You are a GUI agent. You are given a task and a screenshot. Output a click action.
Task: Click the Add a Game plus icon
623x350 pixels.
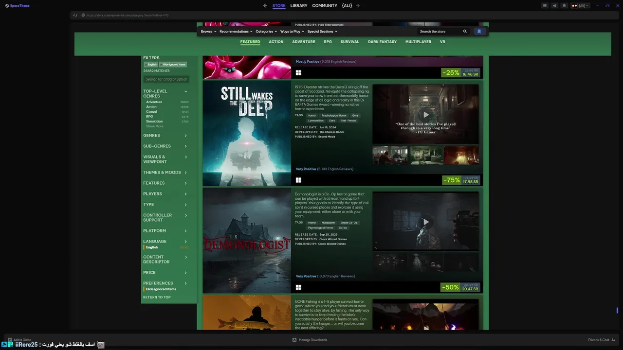(10, 340)
